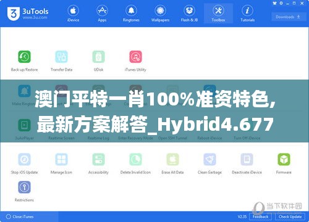Go to the Ringtones tab
This screenshot has height=222, width=309.
pos(131,14)
